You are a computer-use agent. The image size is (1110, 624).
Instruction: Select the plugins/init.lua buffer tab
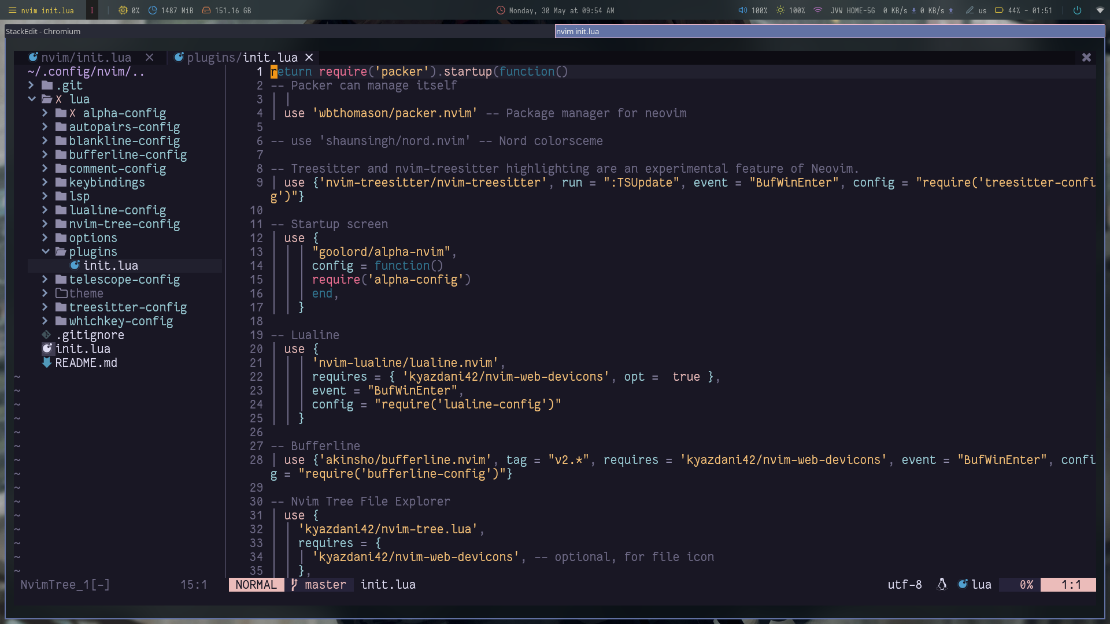pyautogui.click(x=242, y=58)
